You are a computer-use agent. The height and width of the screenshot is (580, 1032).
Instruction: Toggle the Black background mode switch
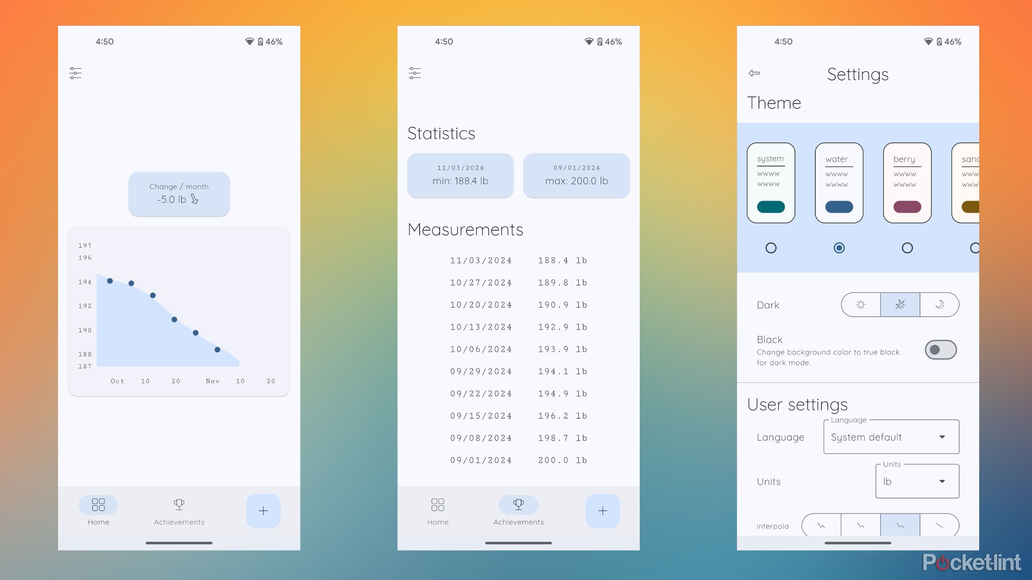tap(940, 348)
